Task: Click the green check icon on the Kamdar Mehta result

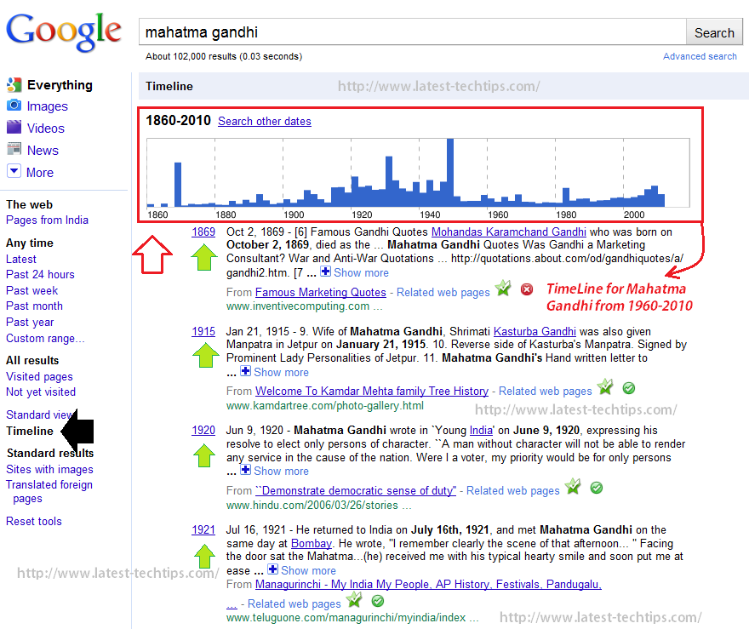Action: pyautogui.click(x=629, y=388)
